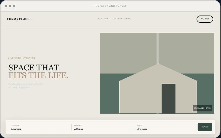Screen dimensions: 221x138
Task: Click the middle window control dot
Action: coord(10,6)
